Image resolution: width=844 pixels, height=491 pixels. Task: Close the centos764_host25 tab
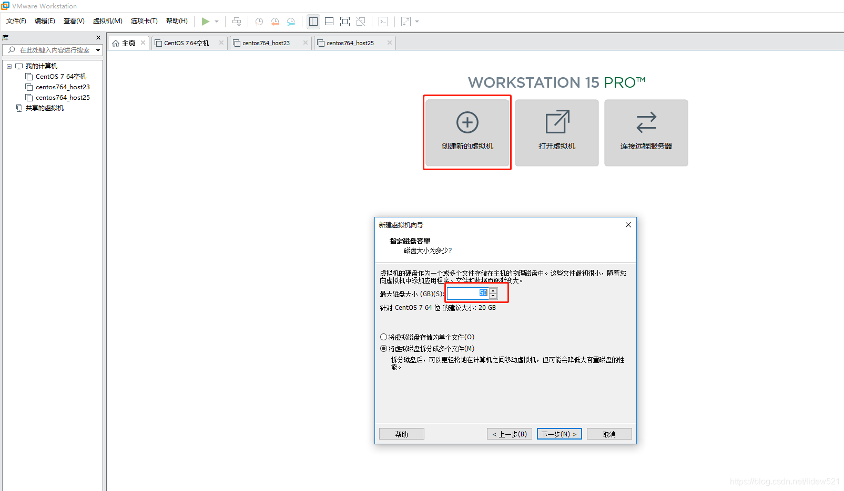pyautogui.click(x=390, y=43)
